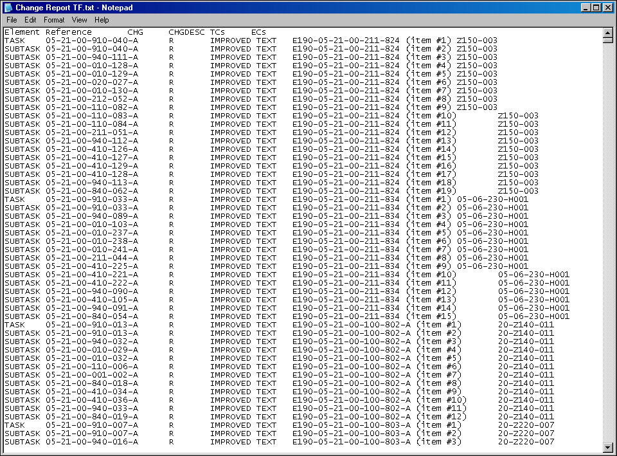This screenshot has width=617, height=456.
Task: Click reference 05-21-00-410-126-A
Action: [92, 149]
